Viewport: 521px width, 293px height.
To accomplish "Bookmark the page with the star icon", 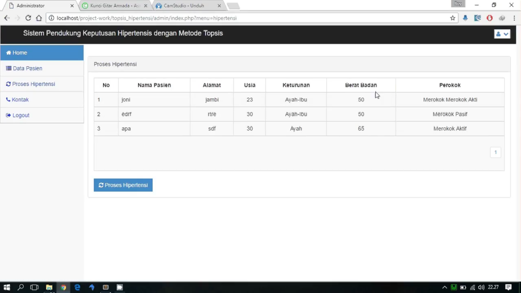I will pyautogui.click(x=453, y=18).
